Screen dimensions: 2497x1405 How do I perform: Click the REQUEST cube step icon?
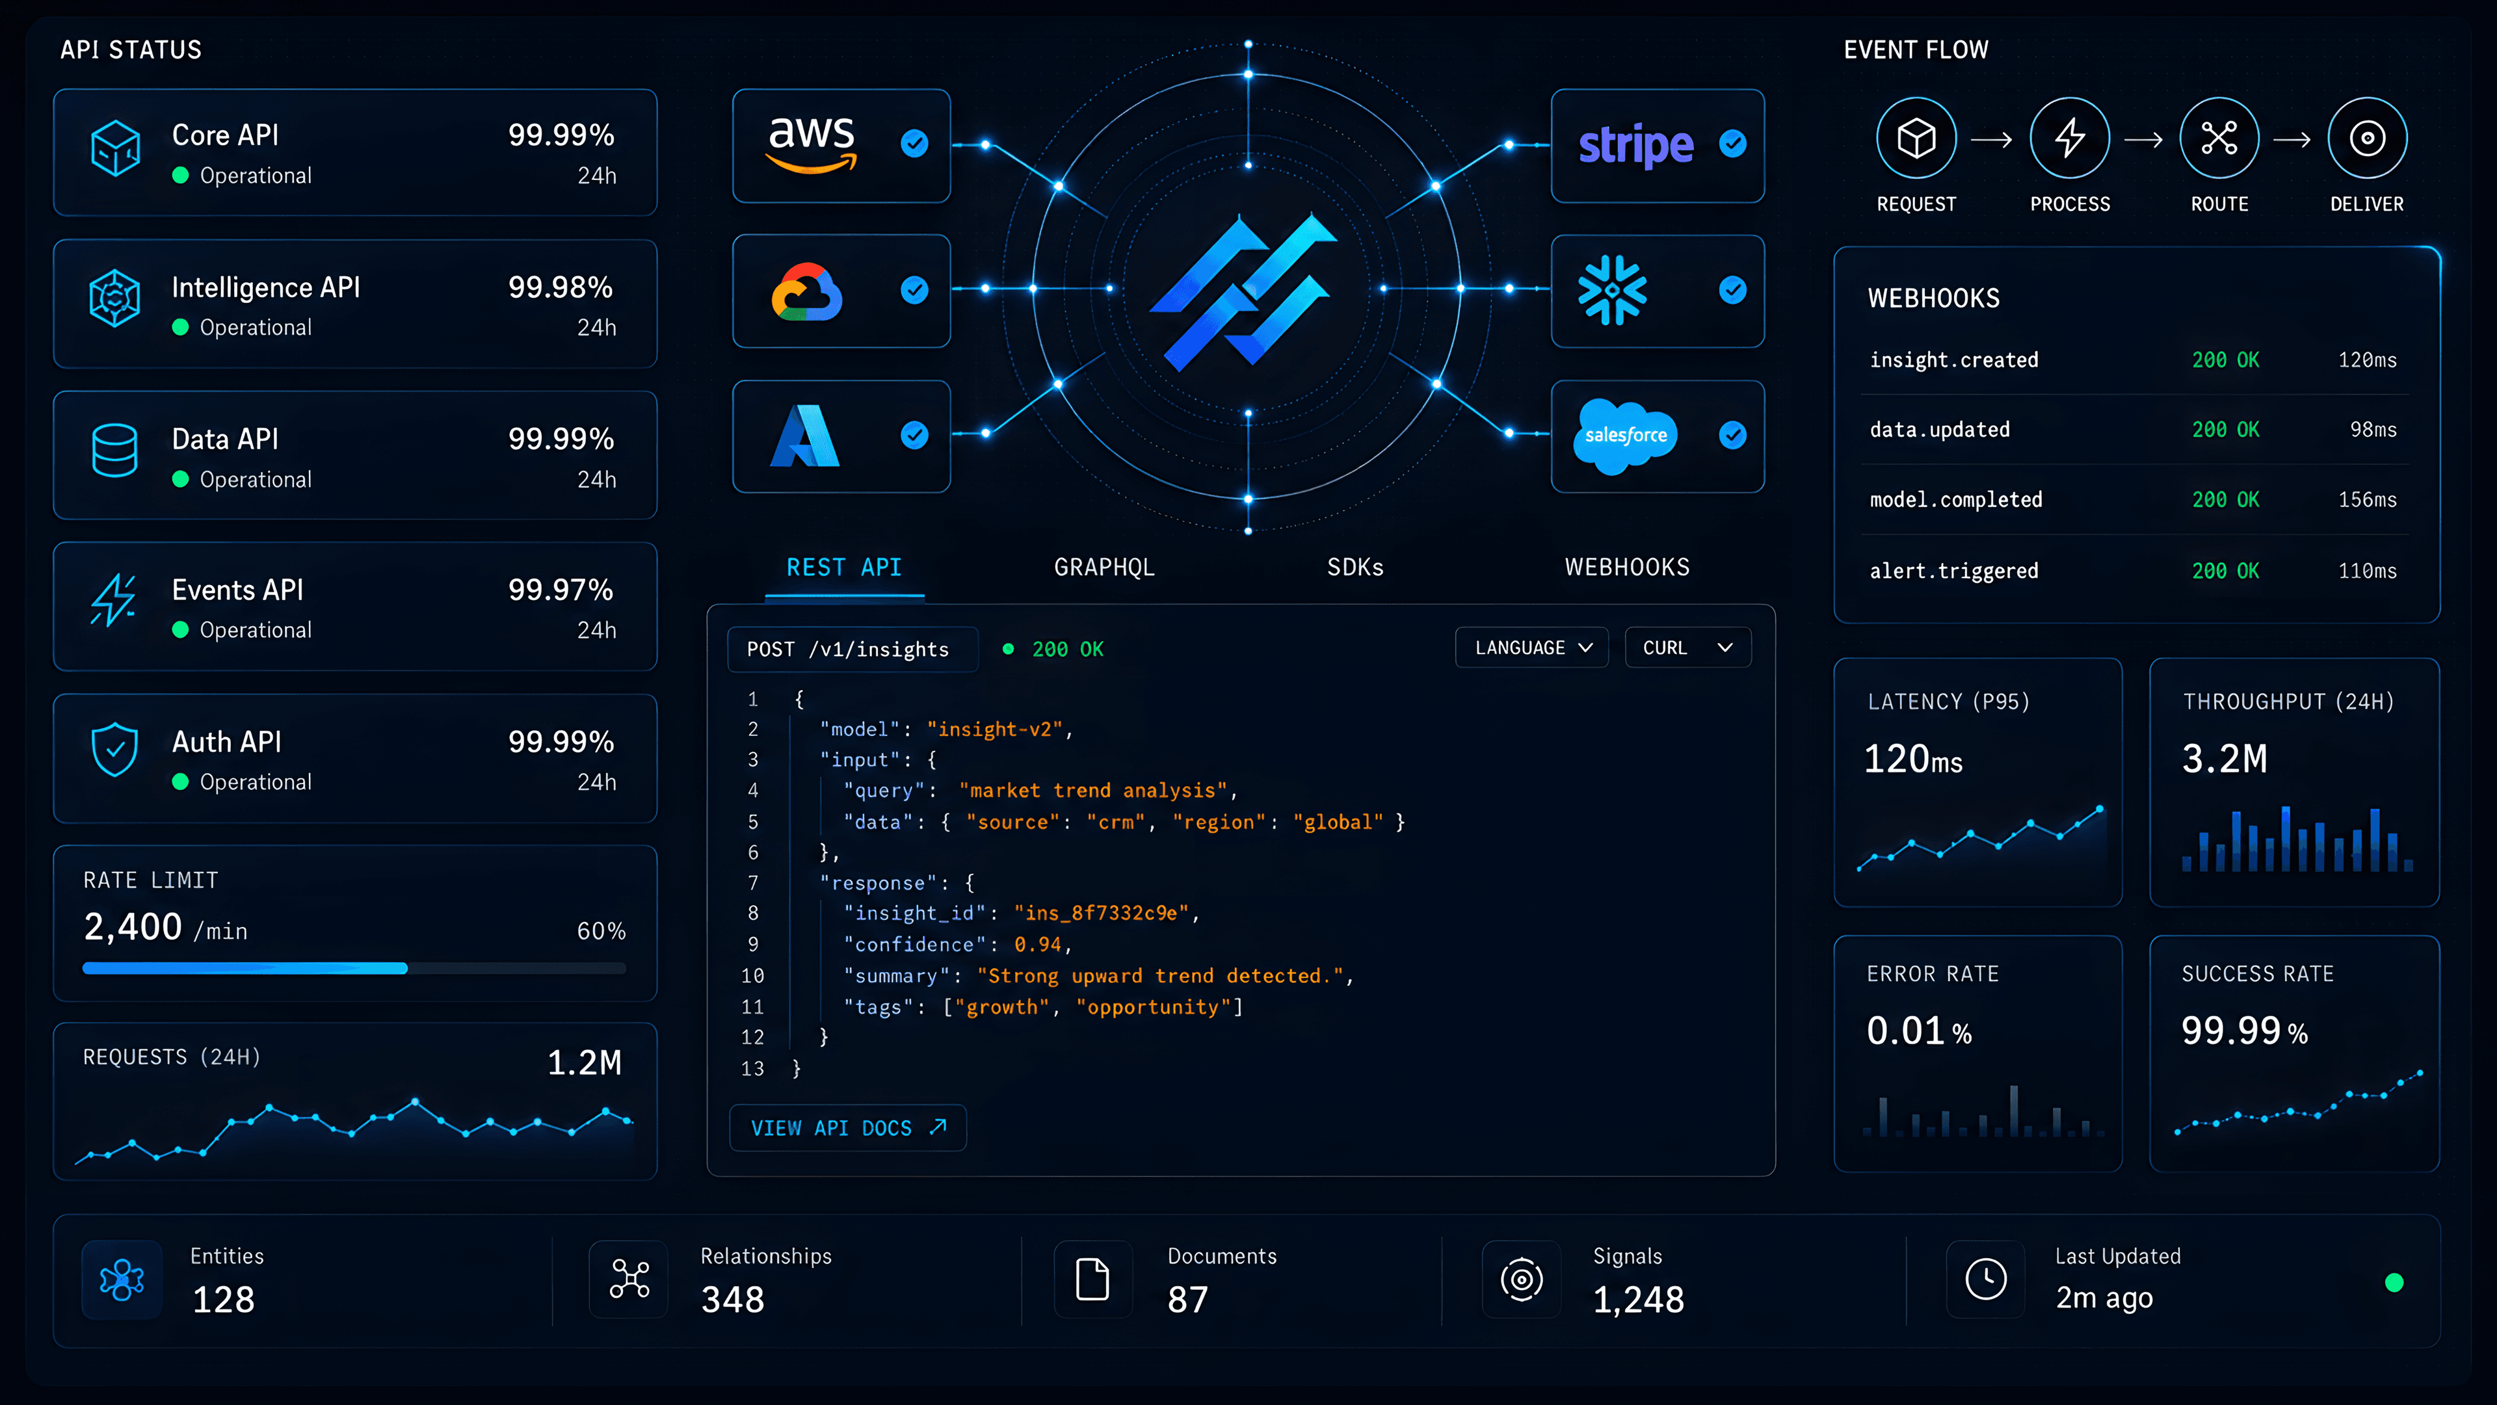1916,138
